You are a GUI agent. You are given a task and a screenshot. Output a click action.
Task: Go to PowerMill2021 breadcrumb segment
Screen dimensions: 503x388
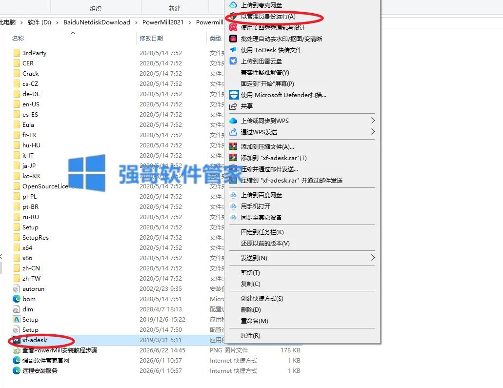point(163,22)
